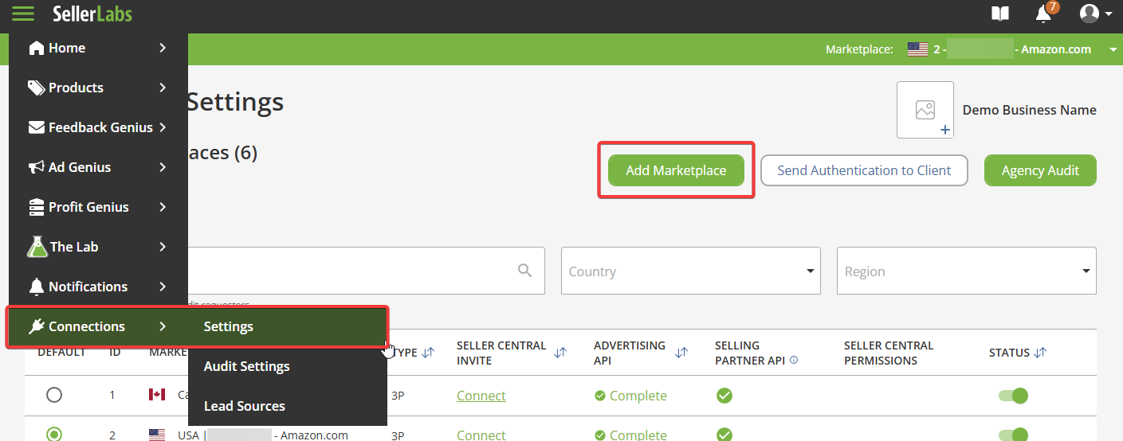Click the Products tag icon
Image resolution: width=1123 pixels, height=441 pixels.
pos(37,88)
